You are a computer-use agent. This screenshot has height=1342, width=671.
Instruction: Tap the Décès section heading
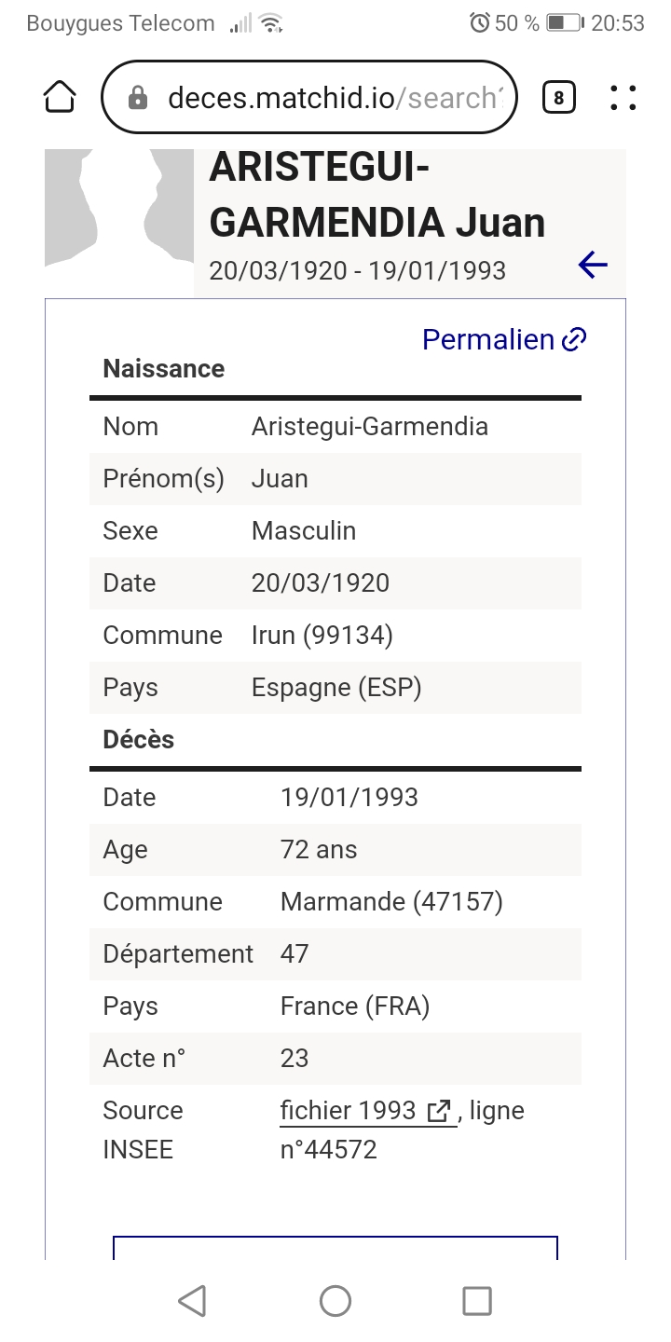click(139, 740)
